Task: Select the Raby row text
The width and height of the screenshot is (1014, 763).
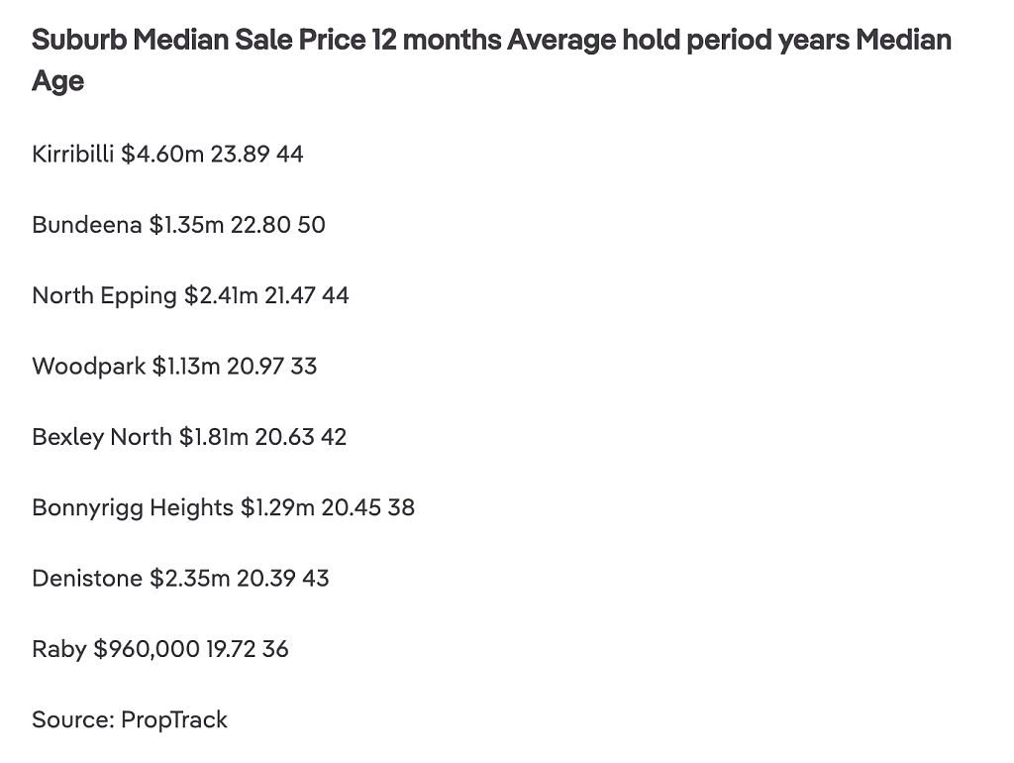Action: [159, 649]
